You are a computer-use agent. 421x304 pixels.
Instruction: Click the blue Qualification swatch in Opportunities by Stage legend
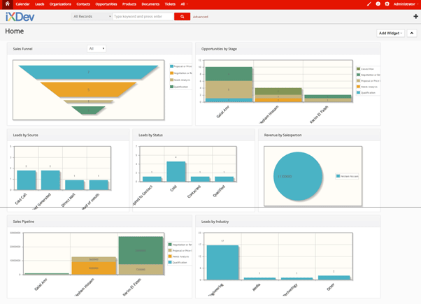click(358, 92)
